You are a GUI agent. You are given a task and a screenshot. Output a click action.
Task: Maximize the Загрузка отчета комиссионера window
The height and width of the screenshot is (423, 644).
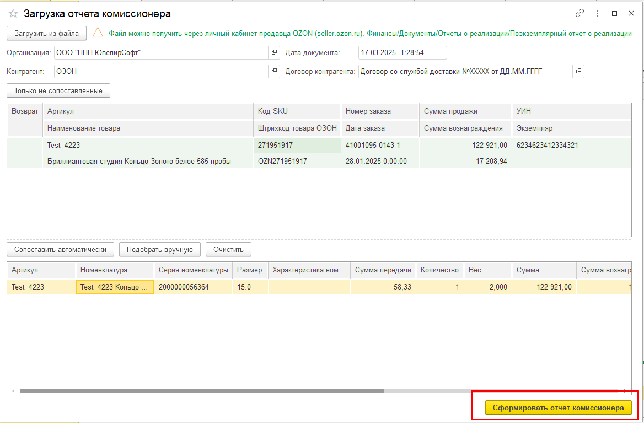click(614, 13)
